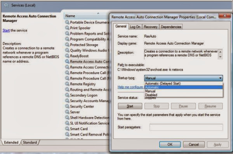Image resolution: width=233 pixels, height=154 pixels.
Task: Select the Secondary Logon service row
Action: click(87, 95)
